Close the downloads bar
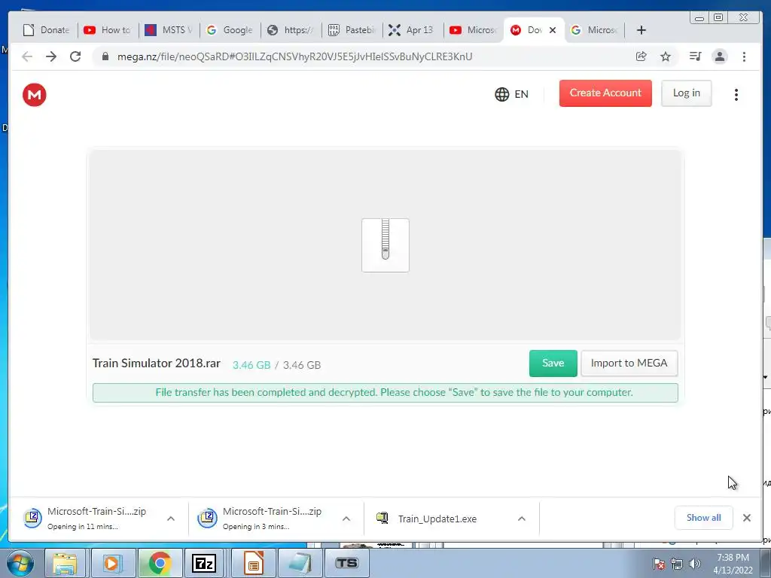Screen dimensions: 771x578 747,518
